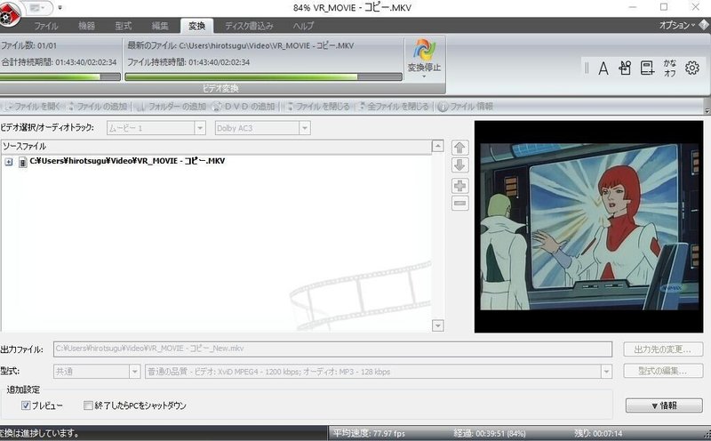Click the 平均速度 77.97 fps status text

click(x=369, y=433)
